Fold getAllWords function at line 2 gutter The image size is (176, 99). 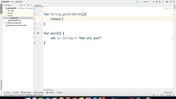pyautogui.click(x=42, y=14)
